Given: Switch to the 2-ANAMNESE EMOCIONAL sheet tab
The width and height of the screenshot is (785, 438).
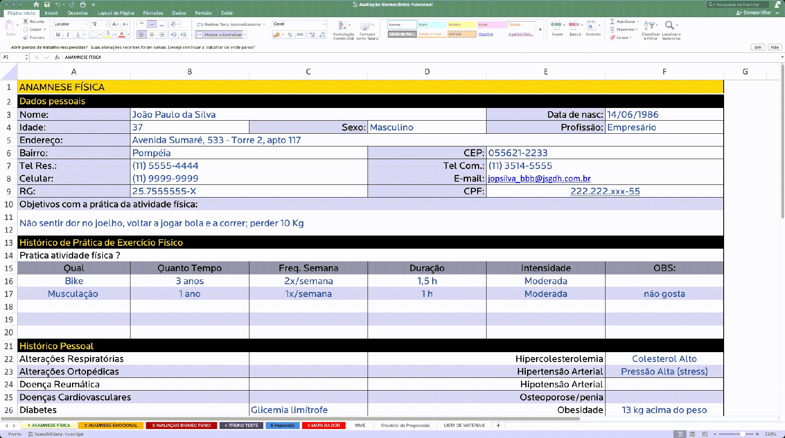Looking at the screenshot, I should (x=111, y=425).
